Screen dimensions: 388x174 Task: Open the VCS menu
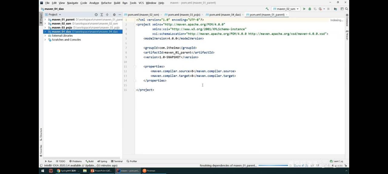pyautogui.click(x=141, y=3)
